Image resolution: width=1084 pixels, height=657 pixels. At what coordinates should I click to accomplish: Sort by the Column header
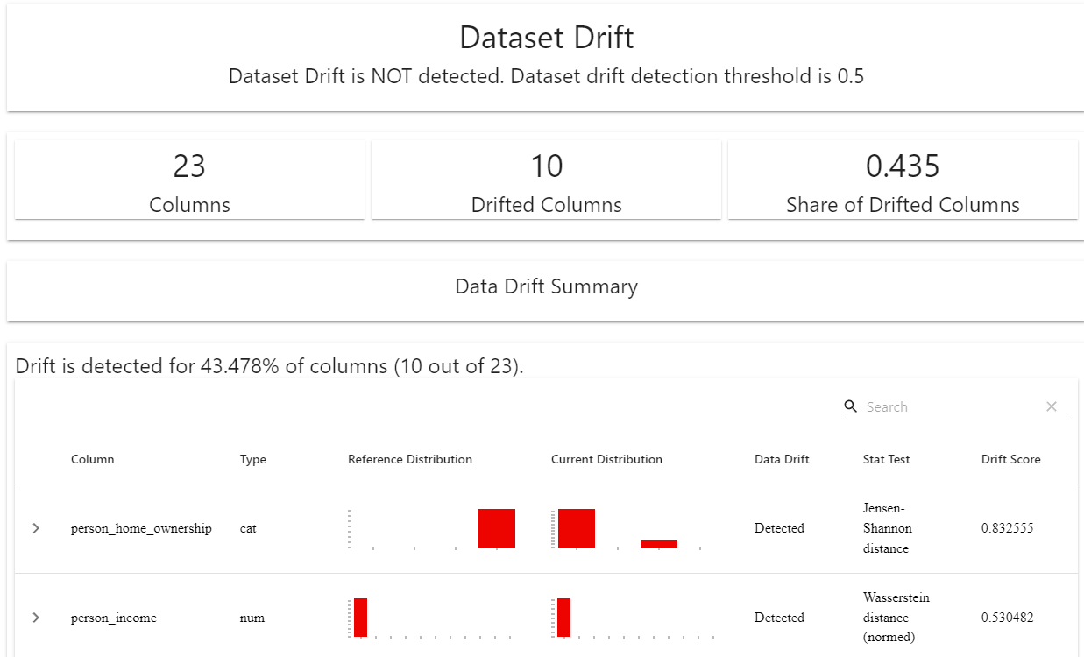pyautogui.click(x=92, y=459)
